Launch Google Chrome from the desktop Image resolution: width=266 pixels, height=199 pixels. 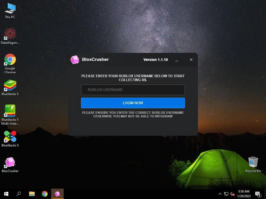[10, 64]
